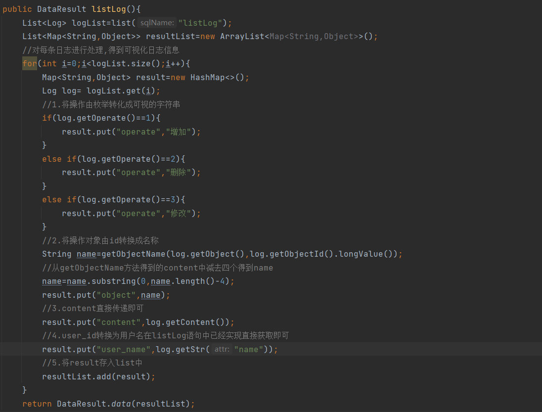Click comment about 对每条日志进行处理

(x=101, y=50)
